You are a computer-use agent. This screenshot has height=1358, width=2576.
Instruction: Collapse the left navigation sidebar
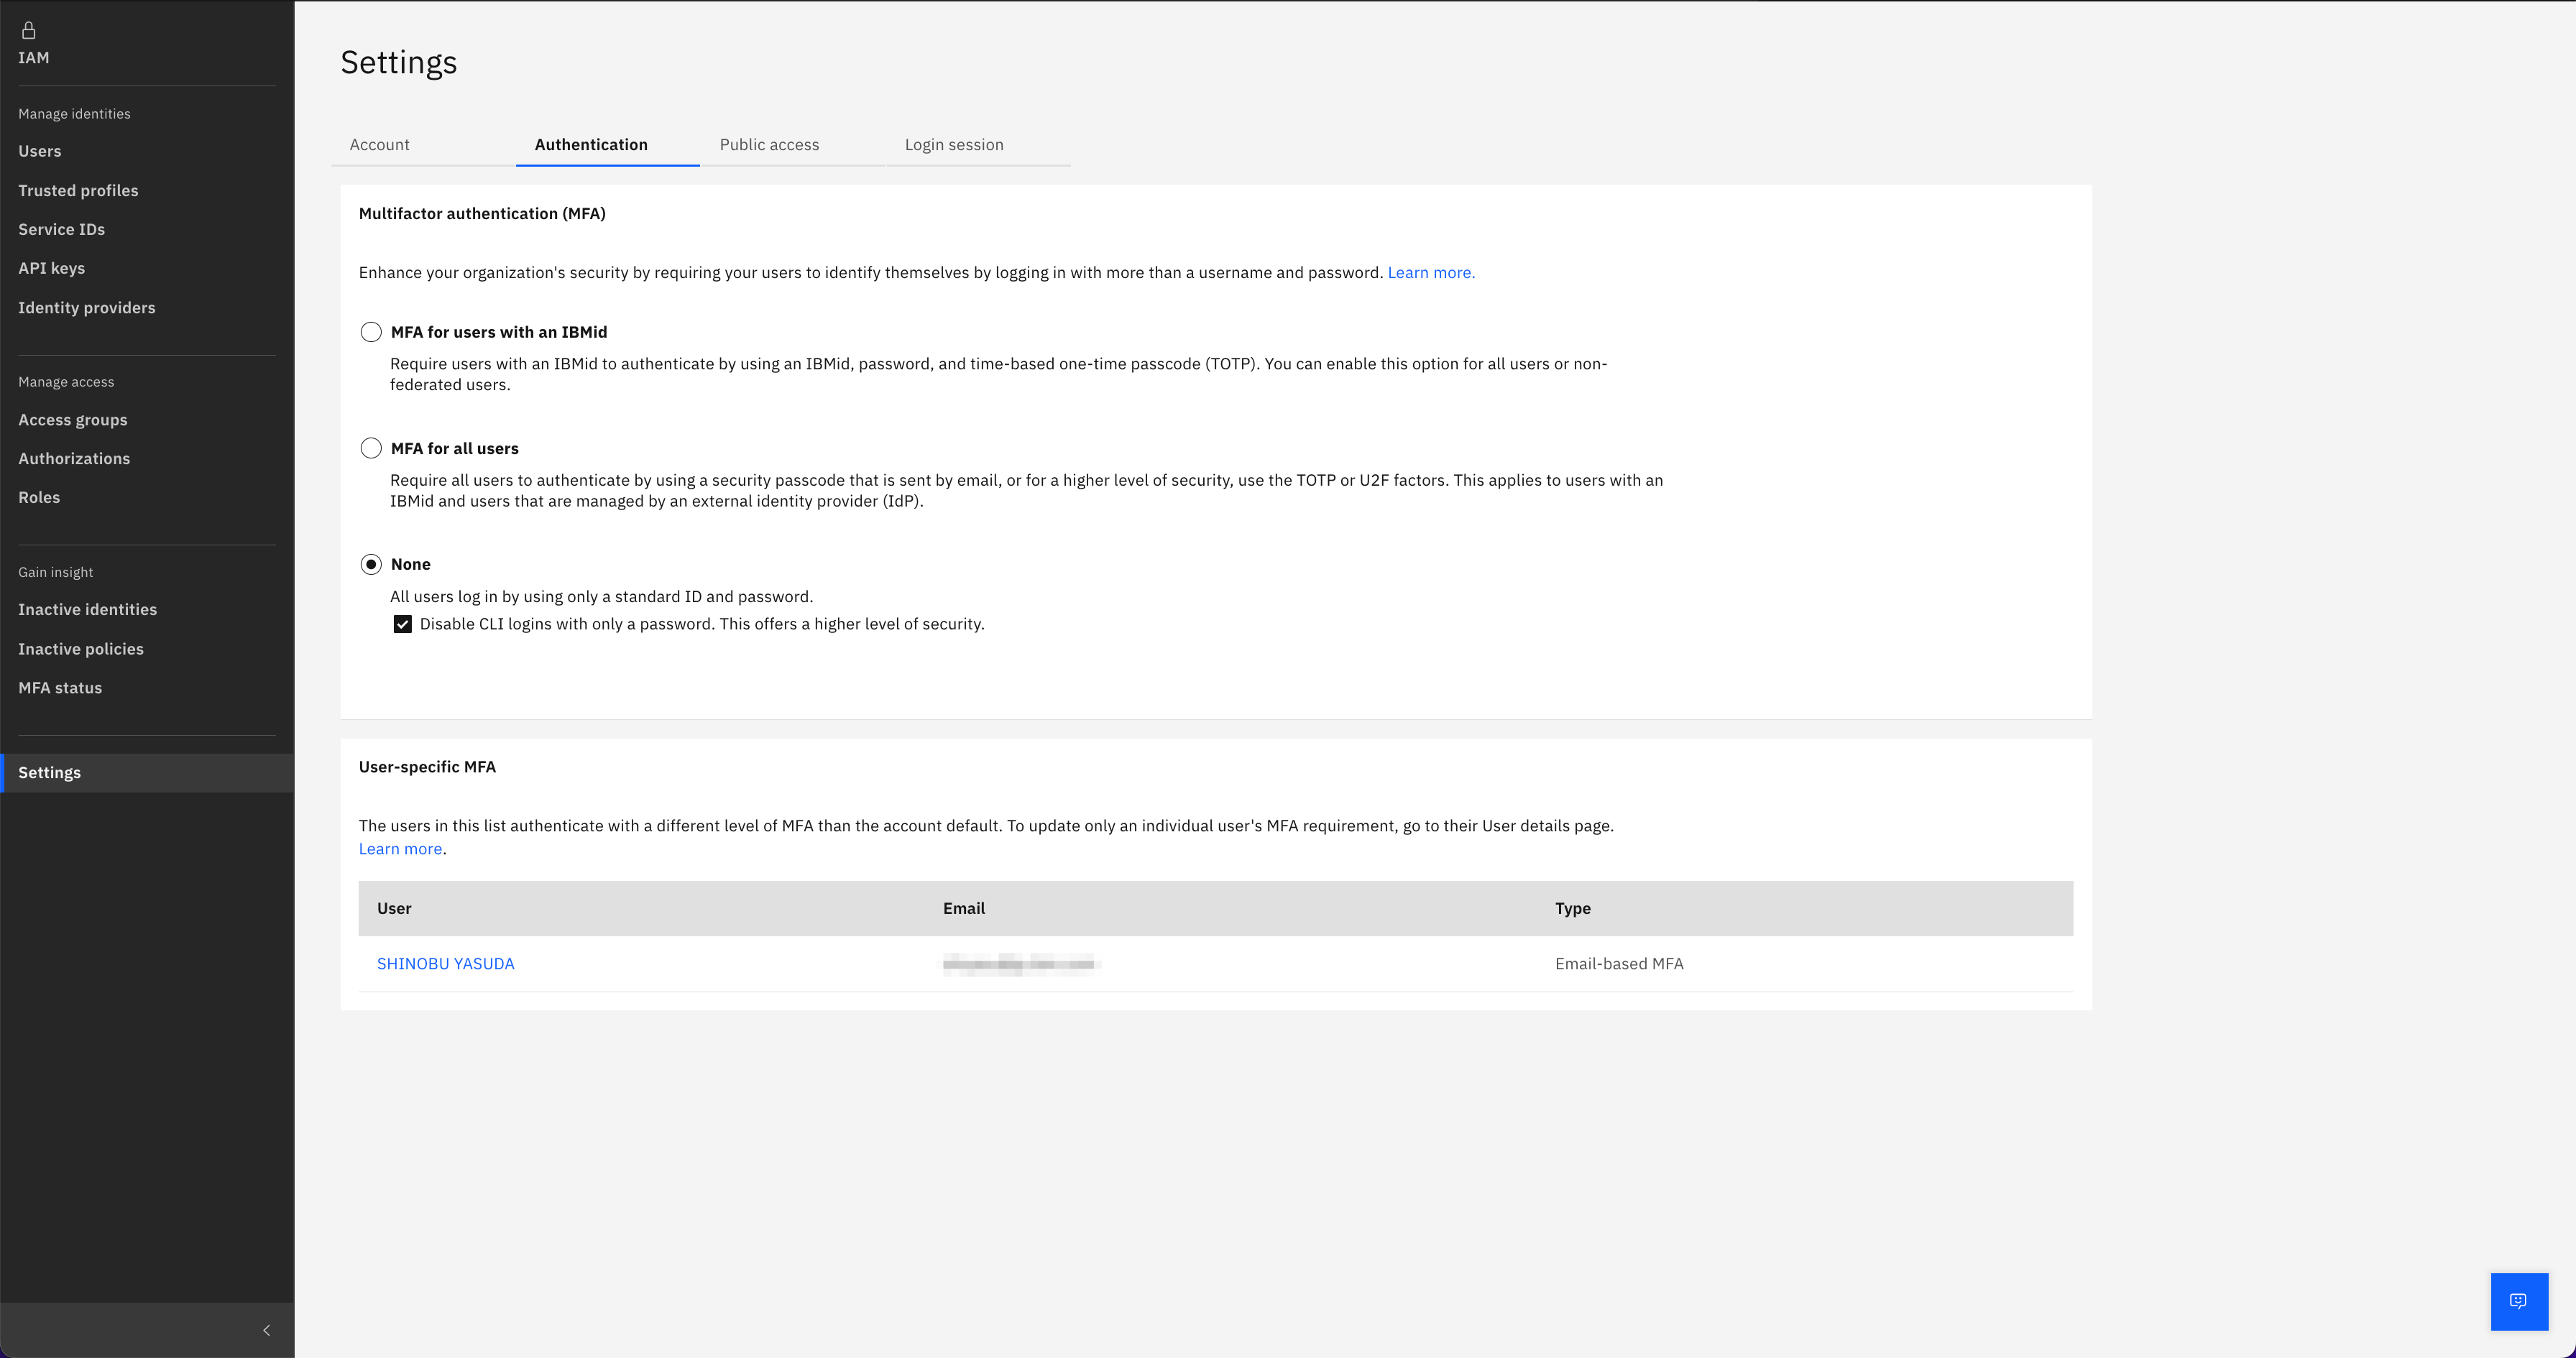(266, 1330)
